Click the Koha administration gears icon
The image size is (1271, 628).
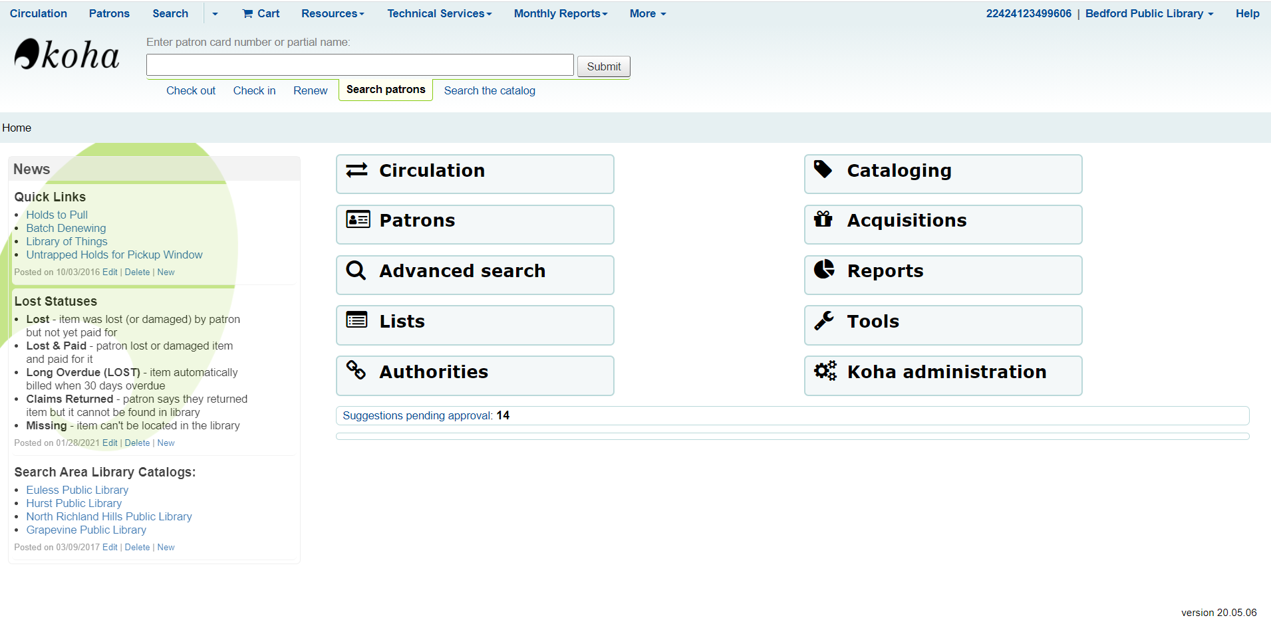[825, 371]
